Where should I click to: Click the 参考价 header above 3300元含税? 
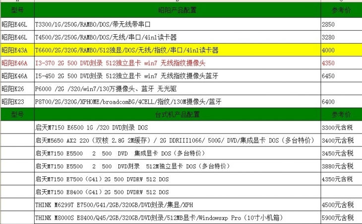click(x=341, y=114)
